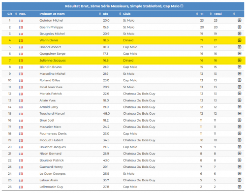This screenshot has height=193, width=246.
Task: Select player name Touchard Marcel
Action: tap(52, 113)
